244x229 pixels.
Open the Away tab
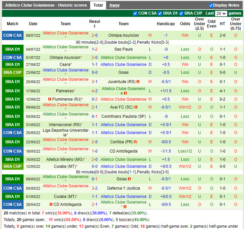pyautogui.click(x=114, y=5)
